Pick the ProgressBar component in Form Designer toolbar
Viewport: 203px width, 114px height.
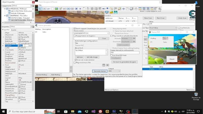click(x=104, y=9)
